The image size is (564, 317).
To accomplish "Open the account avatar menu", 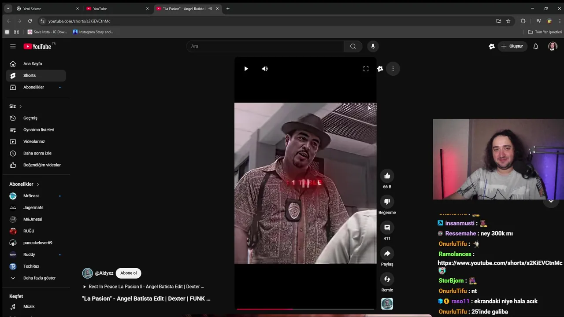I will tap(553, 46).
